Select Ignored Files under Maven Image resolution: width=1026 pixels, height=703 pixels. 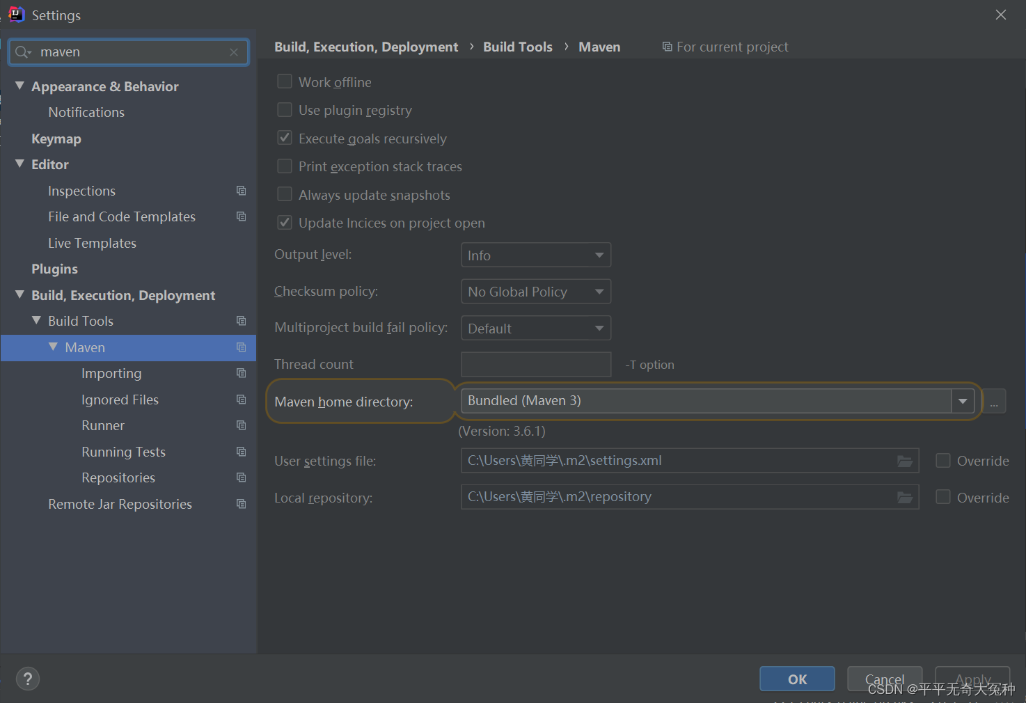[120, 400]
